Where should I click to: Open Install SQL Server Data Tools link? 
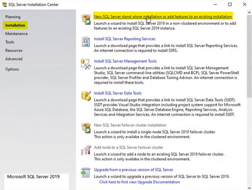[x=118, y=93]
